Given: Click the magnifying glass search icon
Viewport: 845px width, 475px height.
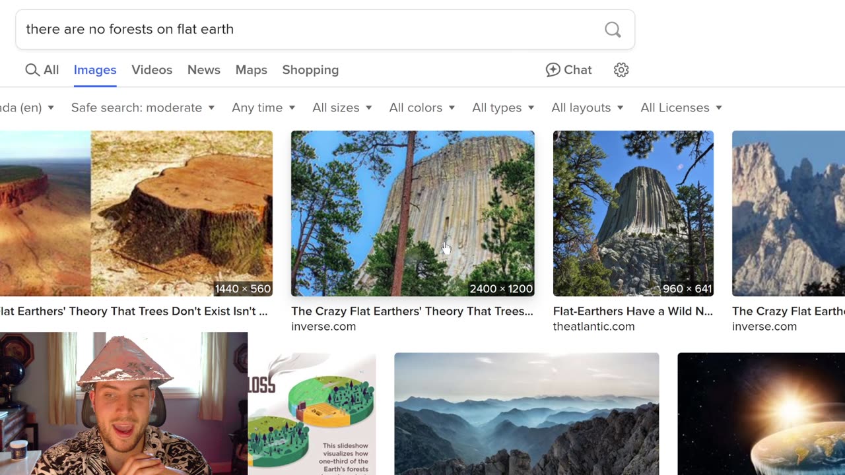Looking at the screenshot, I should pyautogui.click(x=613, y=29).
